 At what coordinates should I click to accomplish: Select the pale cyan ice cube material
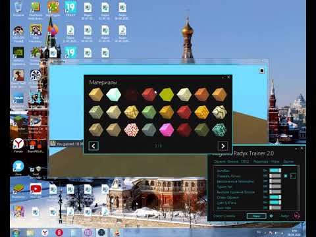(x=113, y=94)
